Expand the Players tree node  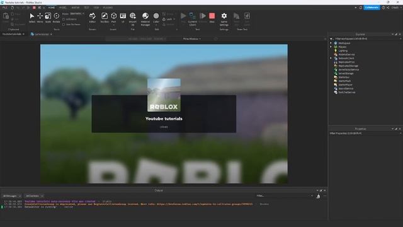coord(331,47)
